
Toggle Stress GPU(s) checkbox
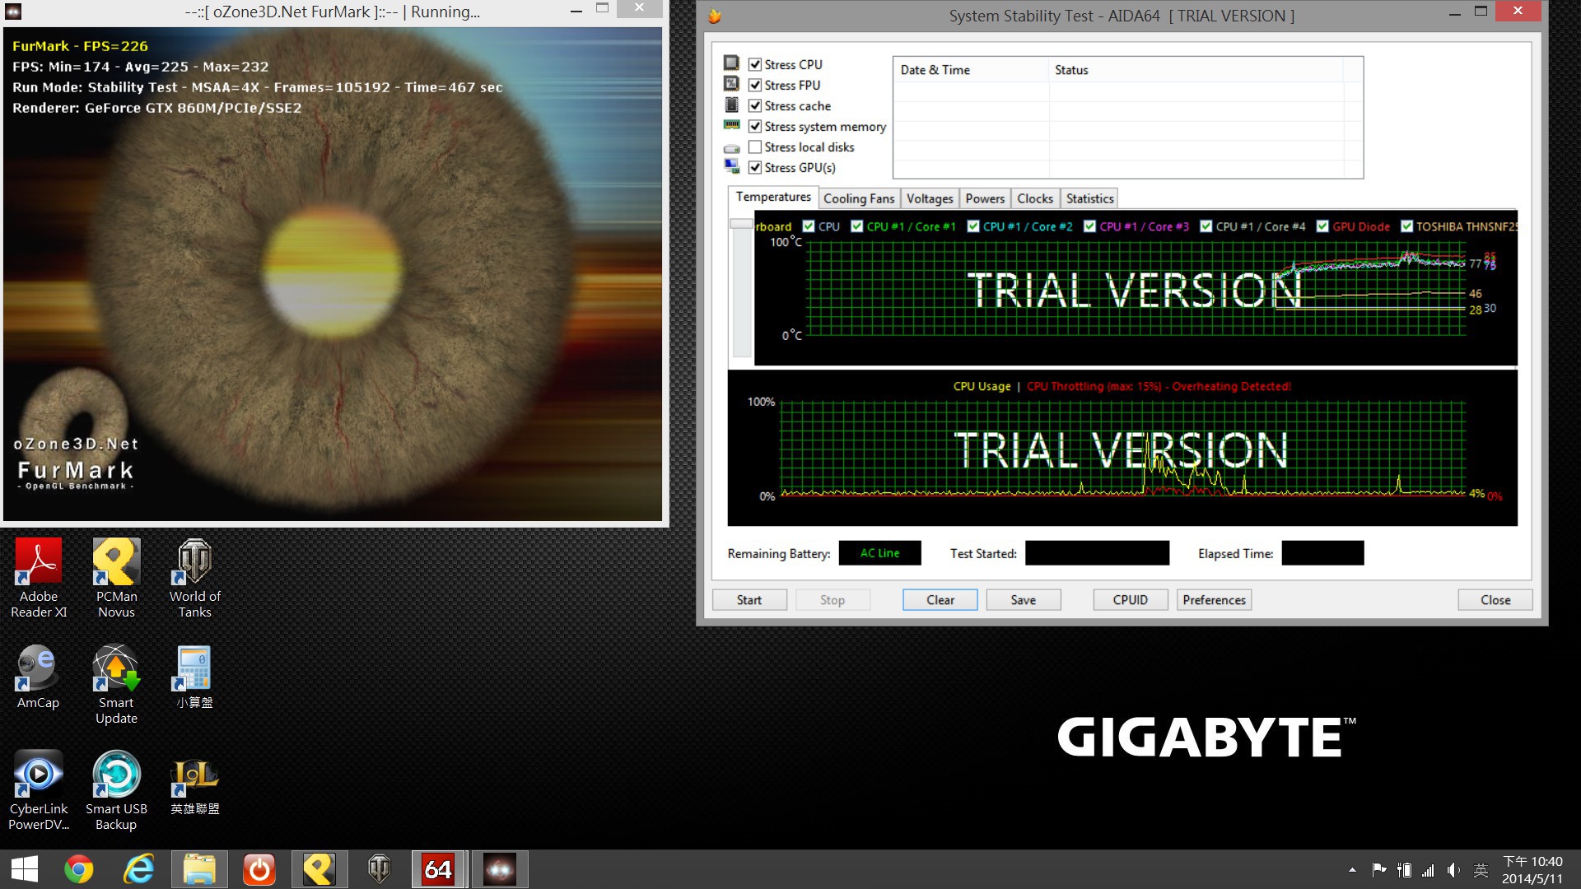(x=755, y=167)
